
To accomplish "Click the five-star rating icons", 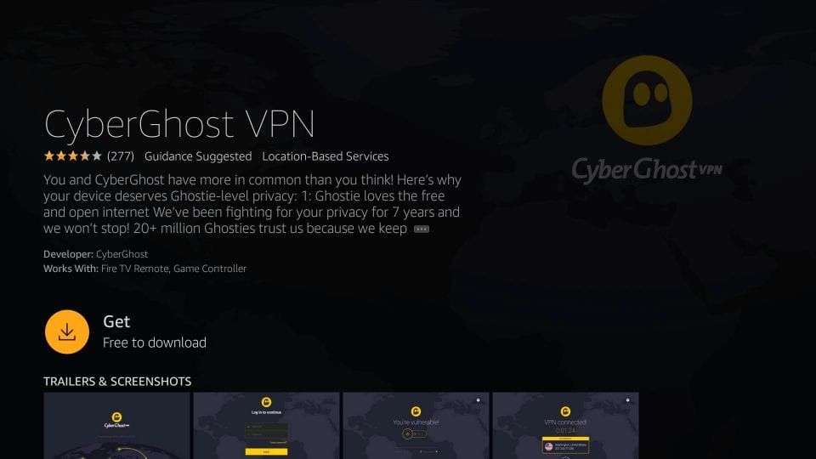I will click(73, 156).
